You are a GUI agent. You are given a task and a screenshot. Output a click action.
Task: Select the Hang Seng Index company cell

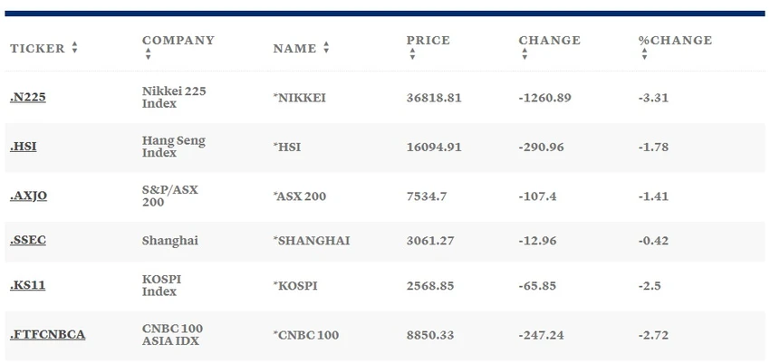point(174,147)
